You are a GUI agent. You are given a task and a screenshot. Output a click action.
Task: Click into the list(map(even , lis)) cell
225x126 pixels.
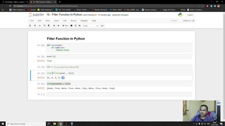click(x=119, y=84)
